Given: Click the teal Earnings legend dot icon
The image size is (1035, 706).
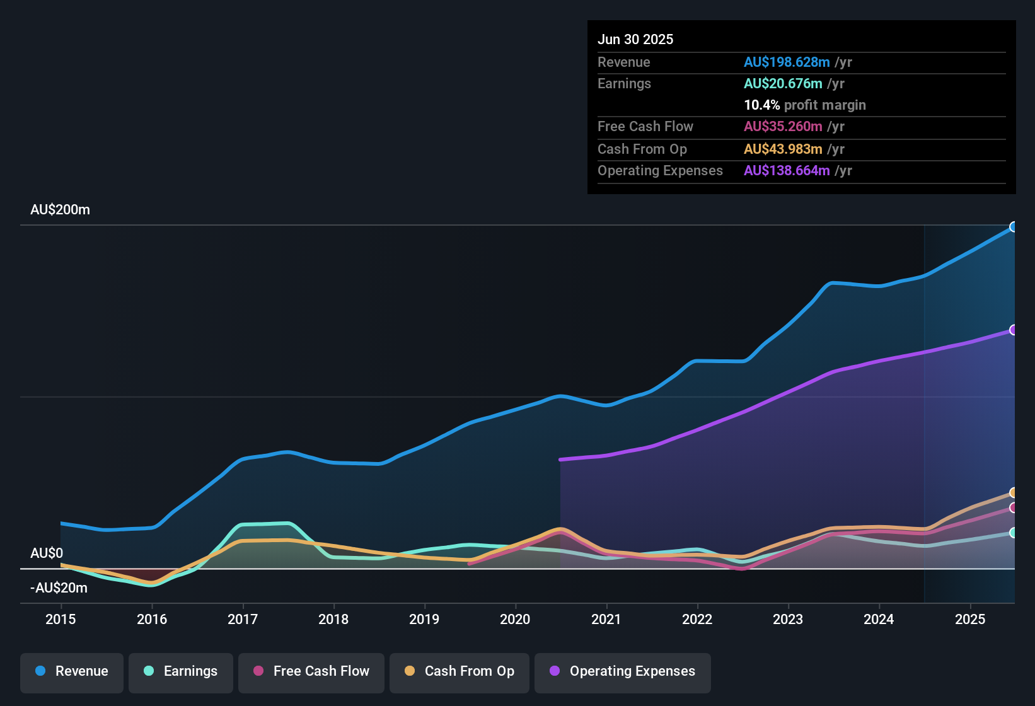Looking at the screenshot, I should (149, 671).
